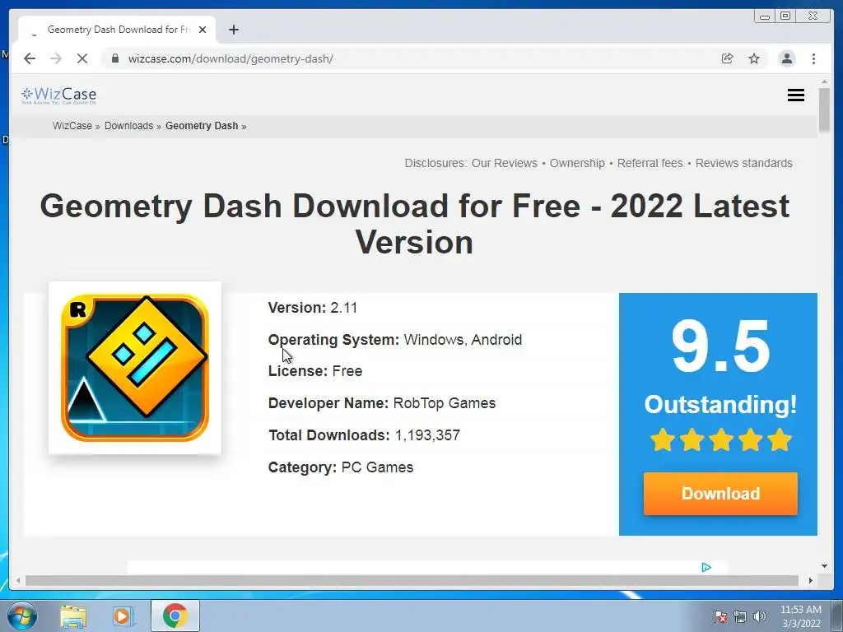Screen dimensions: 843x632
Task: Click 'License: Free' text
Action: [315, 371]
